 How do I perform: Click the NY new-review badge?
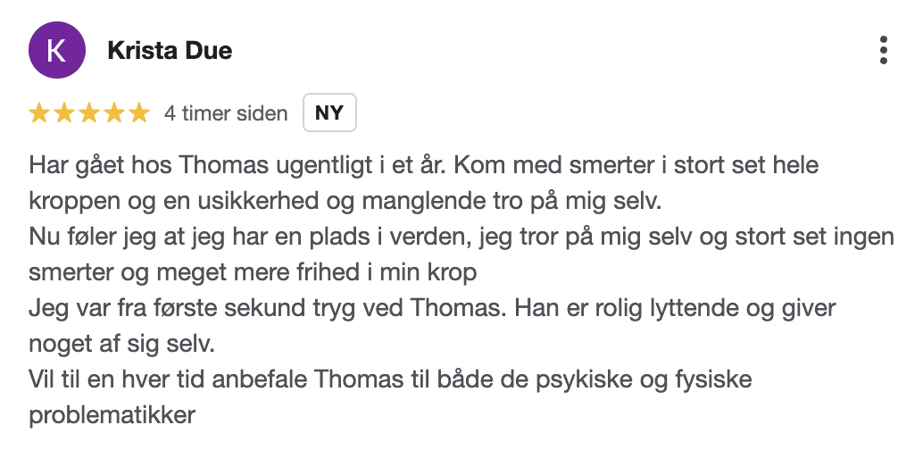[329, 113]
